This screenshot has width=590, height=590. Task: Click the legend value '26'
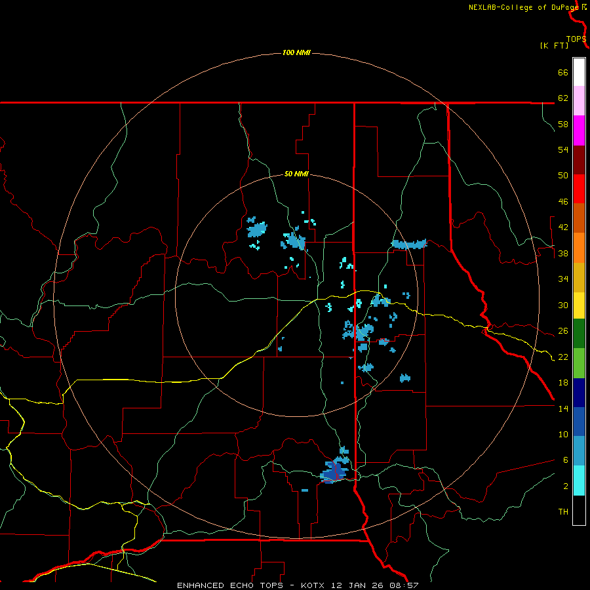click(x=563, y=331)
